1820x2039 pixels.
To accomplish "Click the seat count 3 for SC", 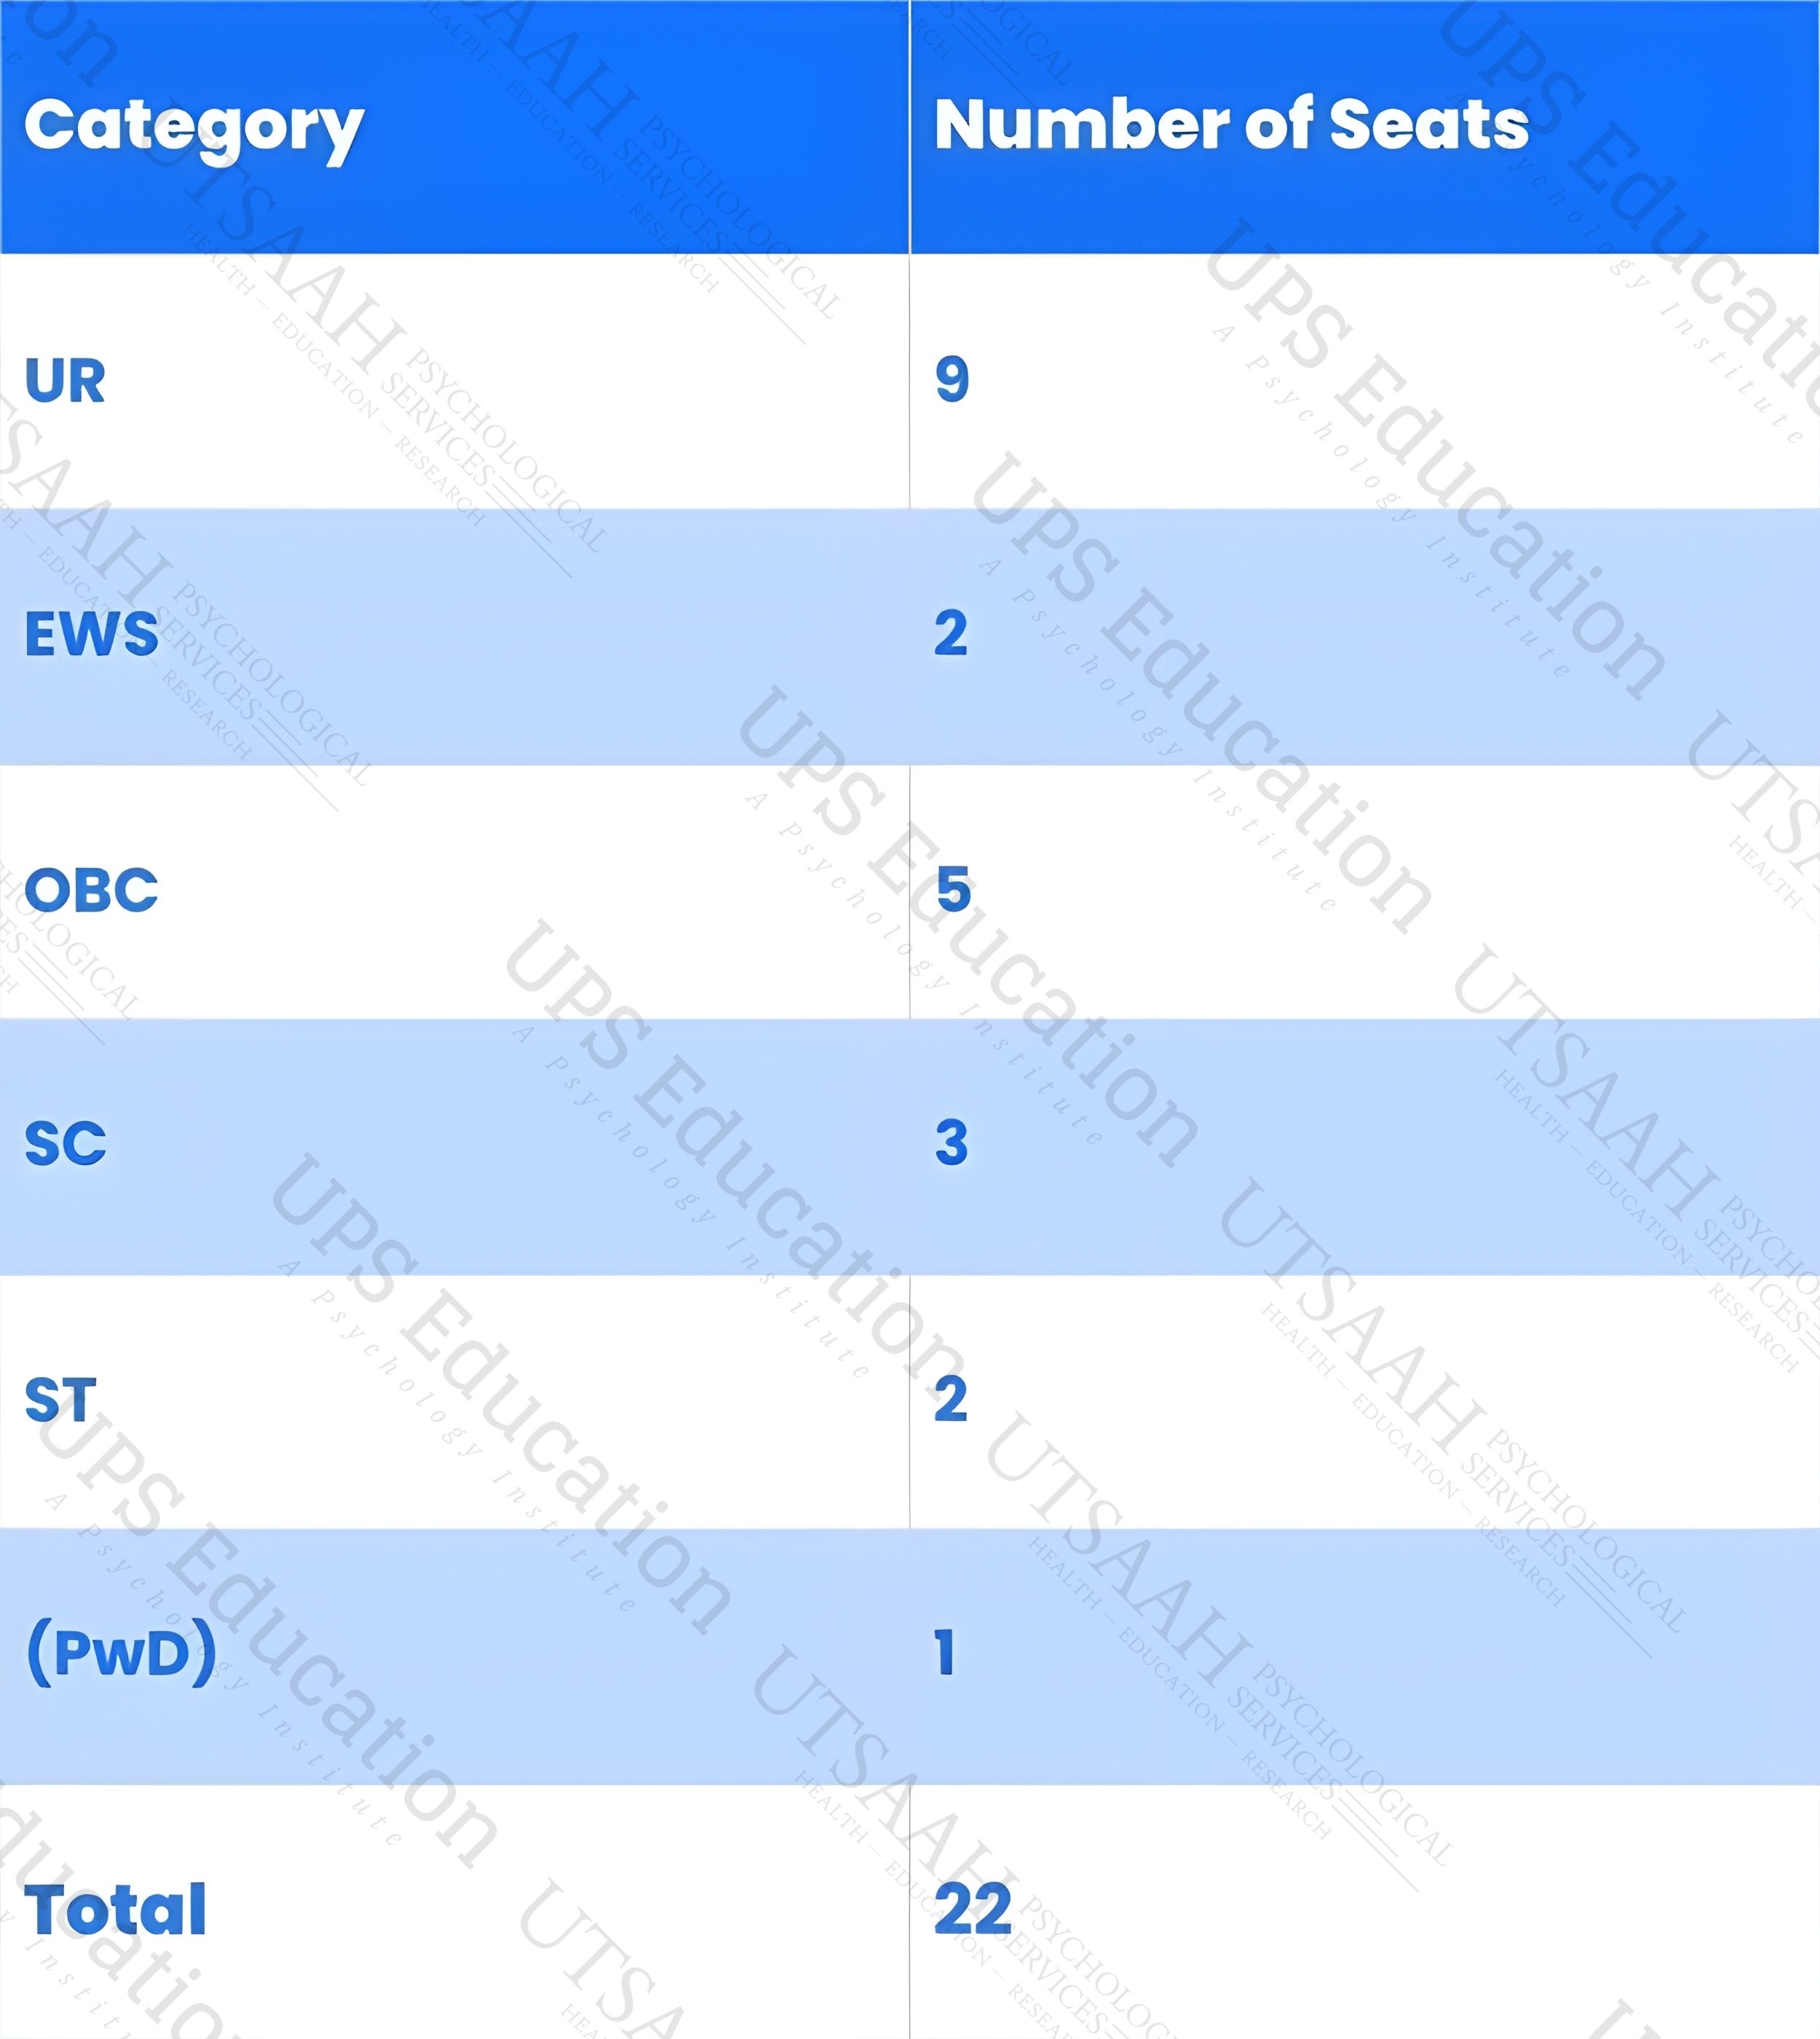I will tap(952, 1143).
